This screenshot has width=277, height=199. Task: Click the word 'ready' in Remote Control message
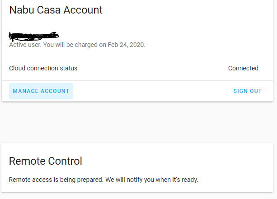tap(189, 180)
